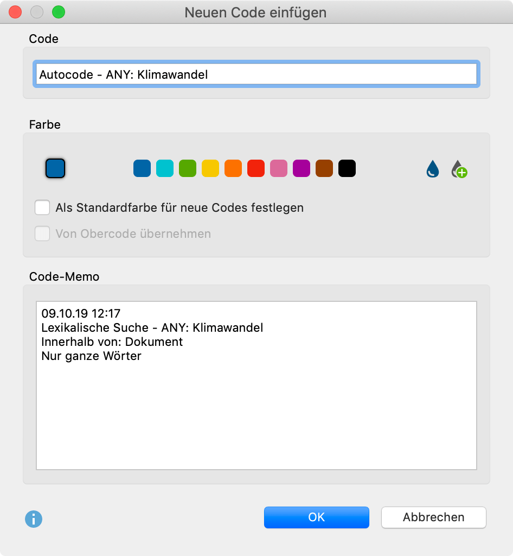Choose the brown color swatch
The height and width of the screenshot is (556, 513).
[324, 168]
